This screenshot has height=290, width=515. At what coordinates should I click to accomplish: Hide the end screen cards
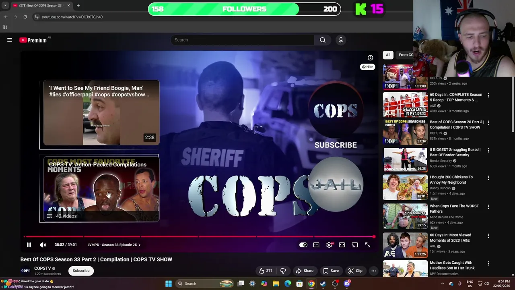point(367,67)
